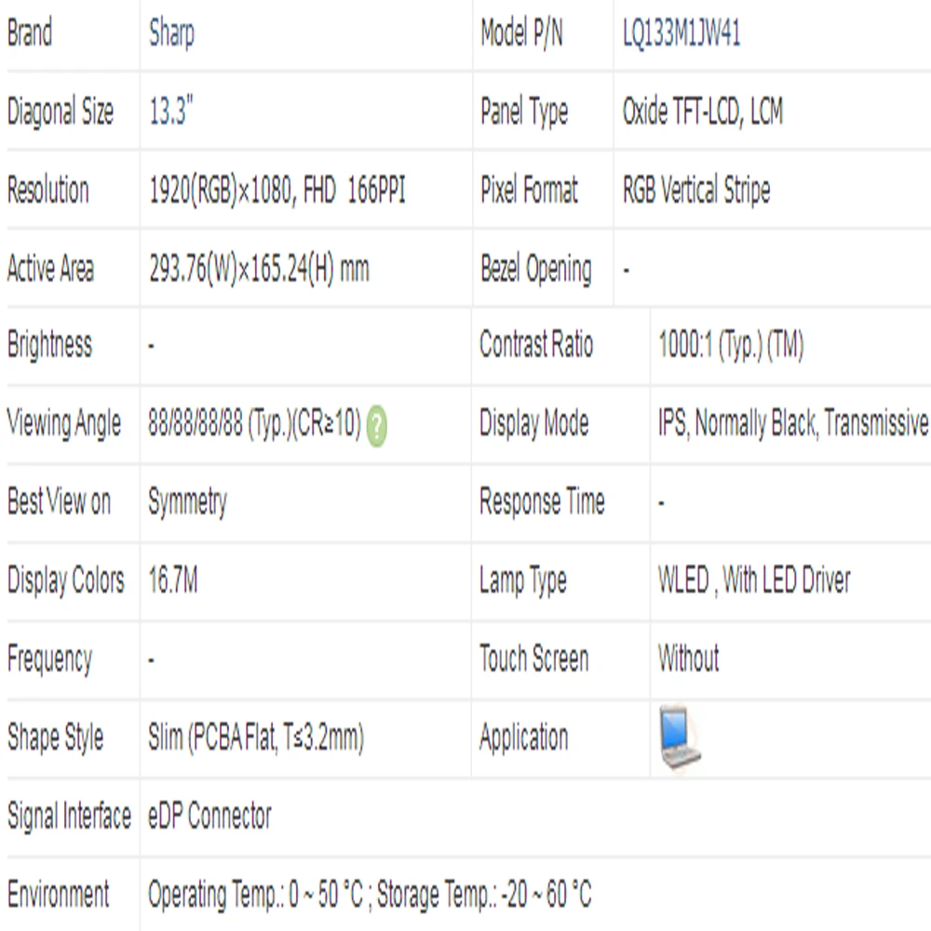Click the 'Signal Interface' label
Image resolution: width=931 pixels, height=931 pixels.
pos(70,816)
